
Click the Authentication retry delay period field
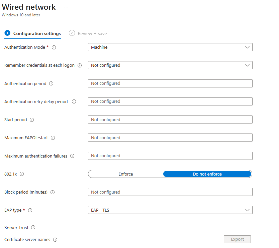[170, 101]
